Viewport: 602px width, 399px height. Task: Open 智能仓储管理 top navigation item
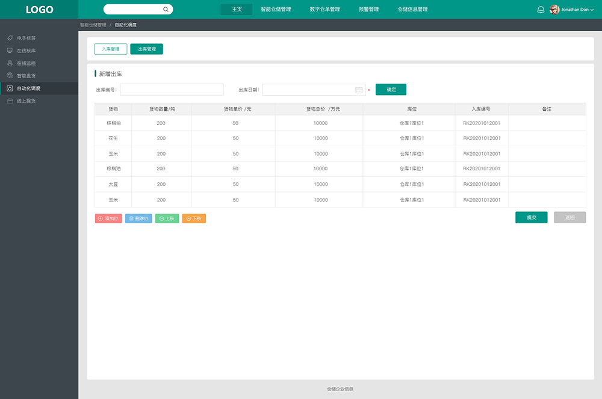(276, 9)
